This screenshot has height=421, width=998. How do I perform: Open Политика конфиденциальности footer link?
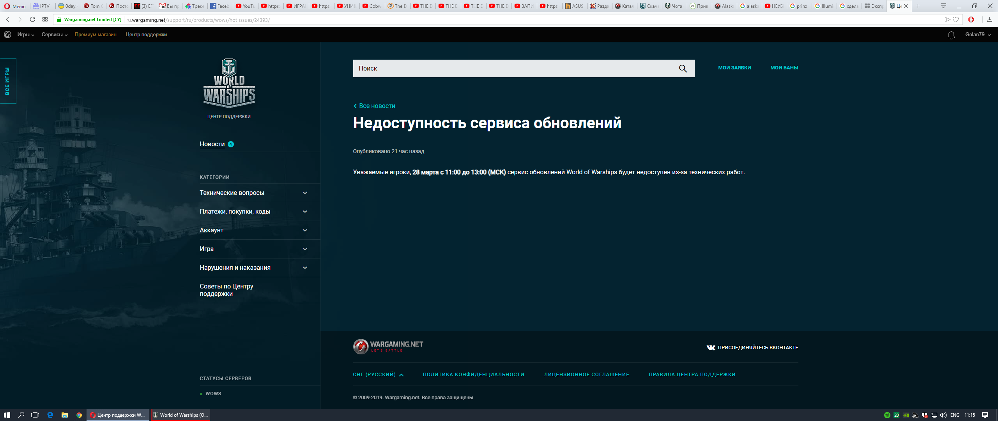(473, 375)
